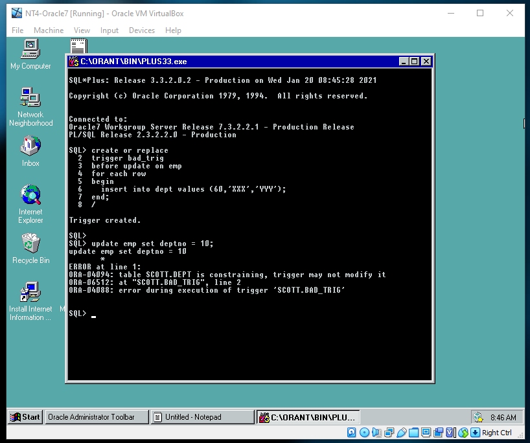
Task: Open the VirtualBox Input menu
Action: point(109,30)
